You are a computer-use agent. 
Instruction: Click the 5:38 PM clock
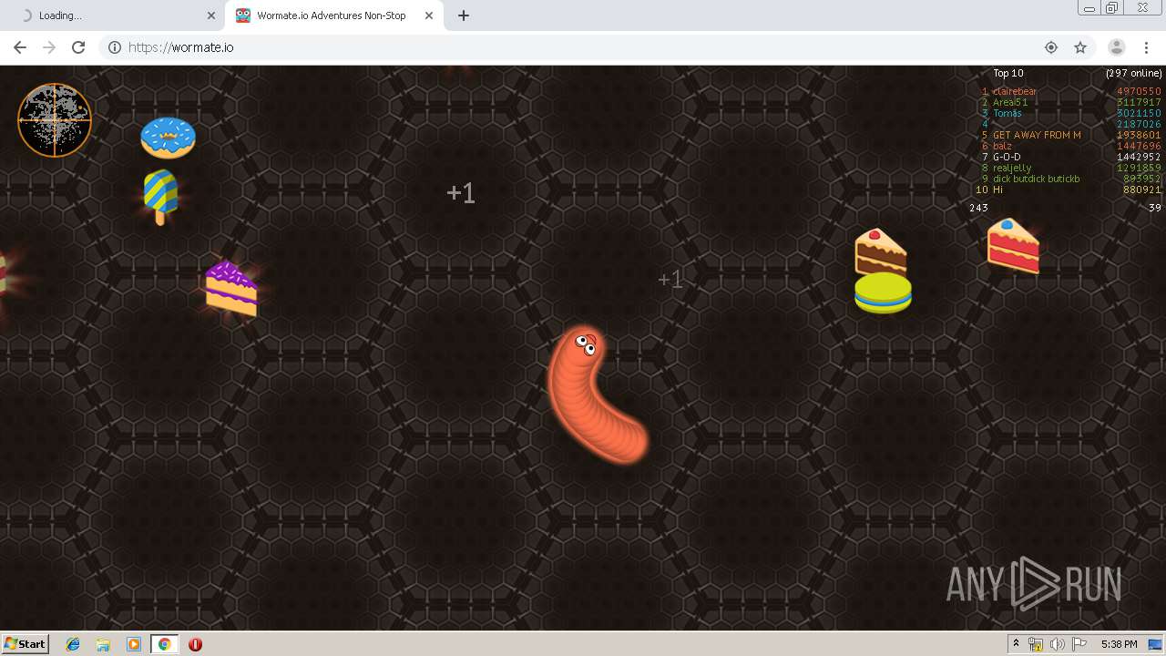tap(1119, 644)
